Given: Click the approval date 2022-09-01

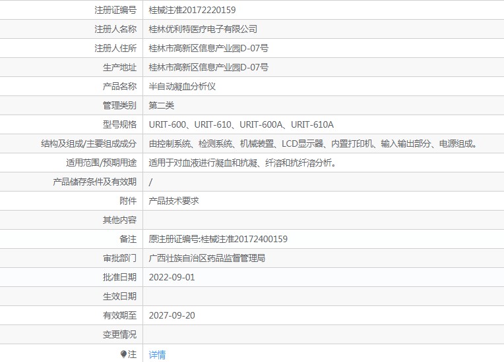Looking at the screenshot, I should coord(172,277).
